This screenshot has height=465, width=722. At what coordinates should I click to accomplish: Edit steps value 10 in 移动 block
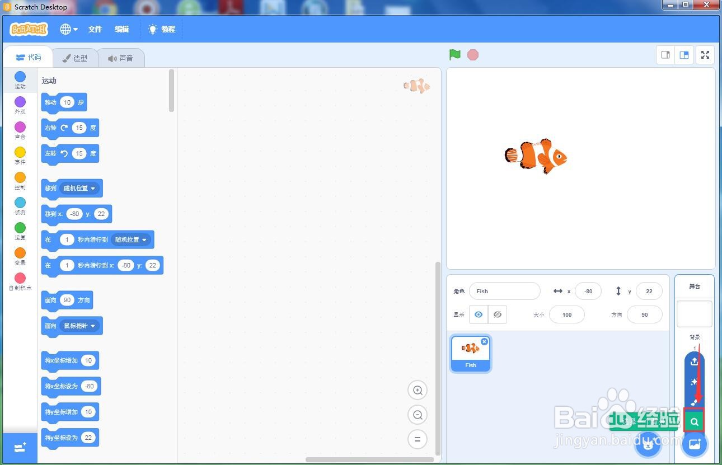point(67,102)
